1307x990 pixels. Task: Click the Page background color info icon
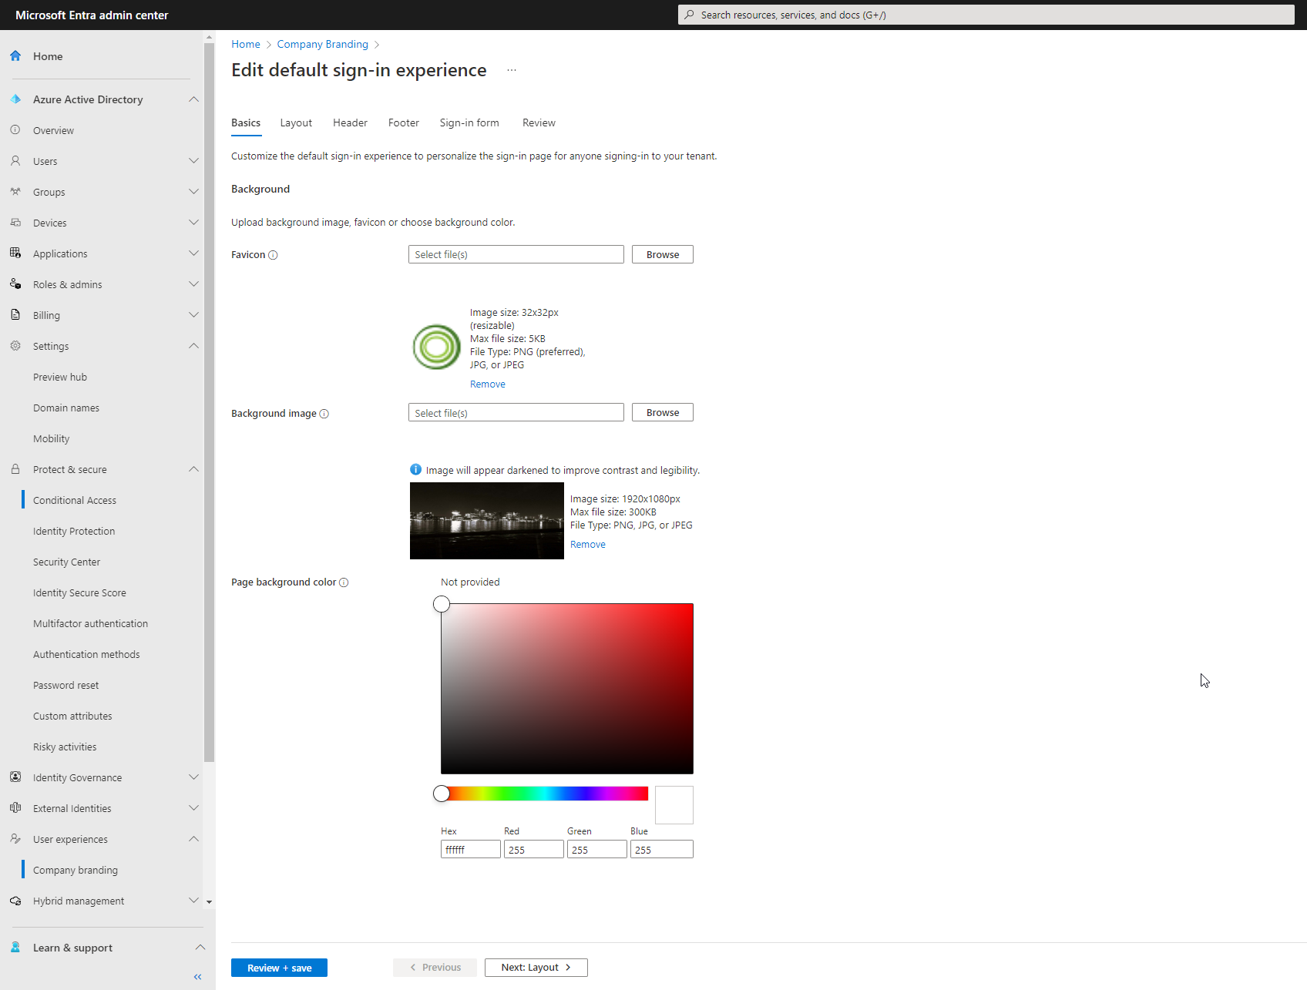click(344, 582)
